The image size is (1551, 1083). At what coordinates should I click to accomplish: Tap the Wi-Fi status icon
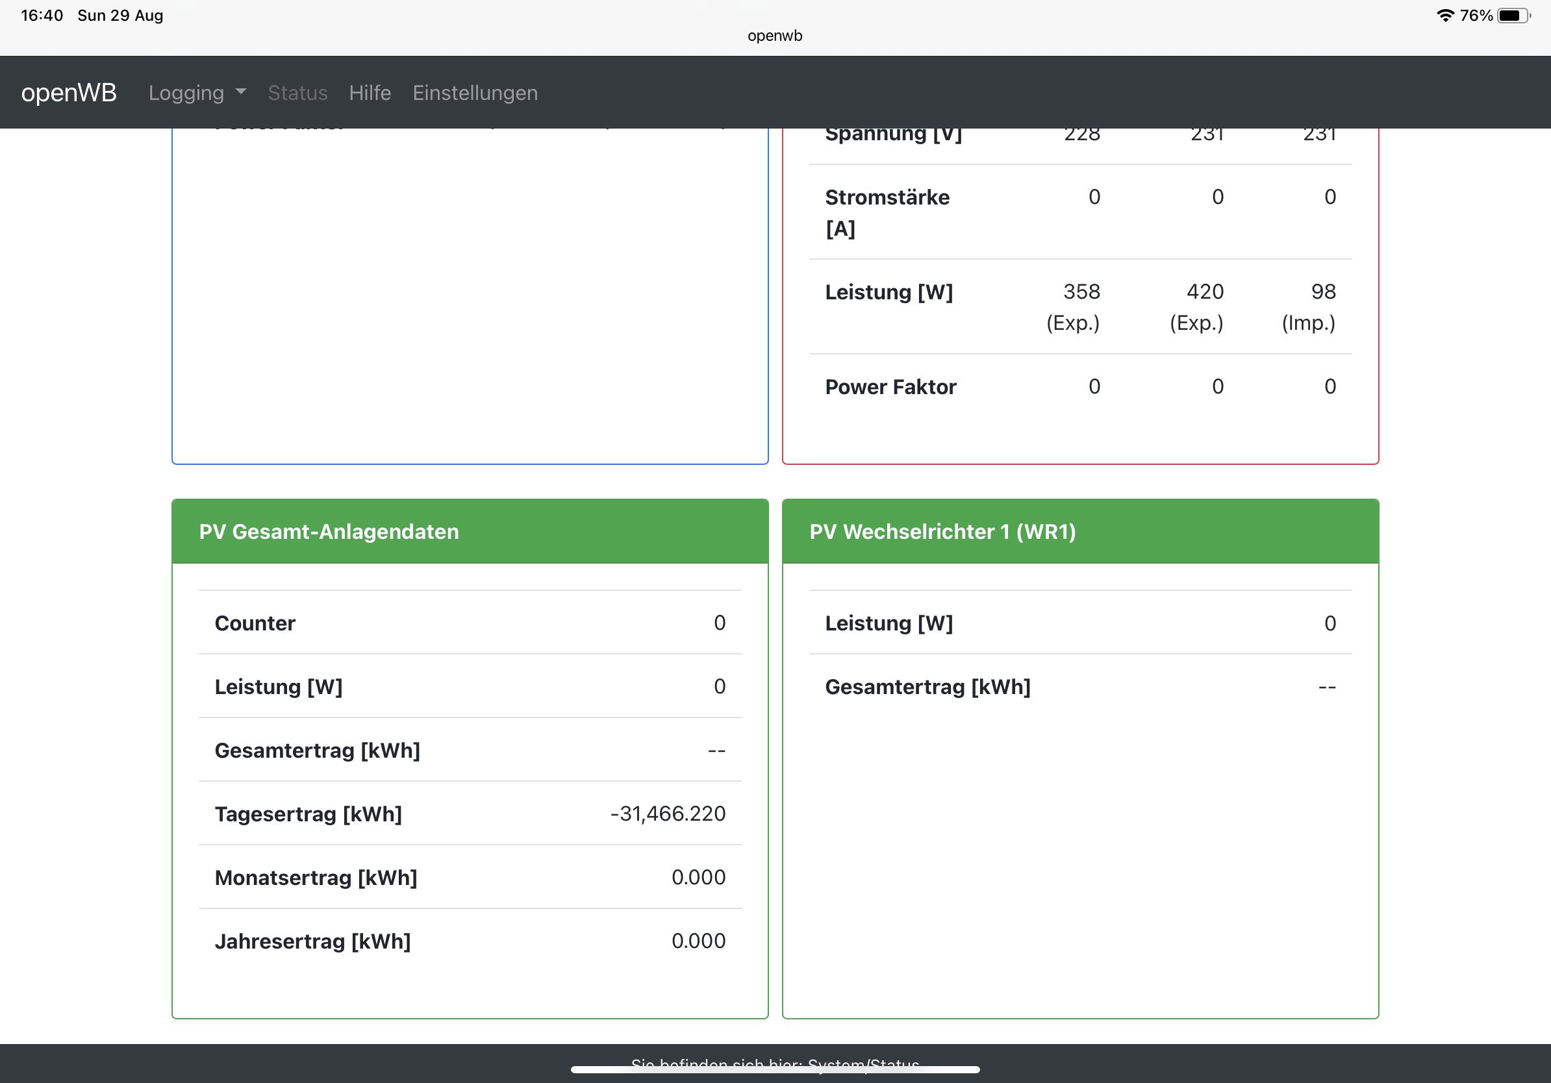coord(1444,16)
